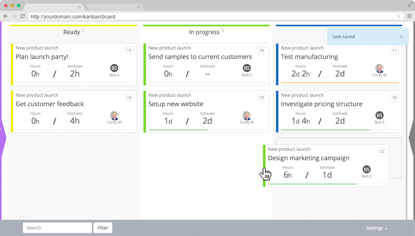Screen dimensions: 415x236
Task: Click the Search input field
Action: (x=57, y=228)
